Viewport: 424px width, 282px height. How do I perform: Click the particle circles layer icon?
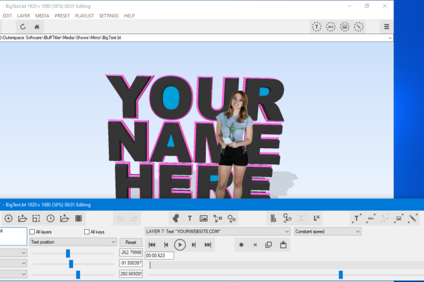click(231, 219)
